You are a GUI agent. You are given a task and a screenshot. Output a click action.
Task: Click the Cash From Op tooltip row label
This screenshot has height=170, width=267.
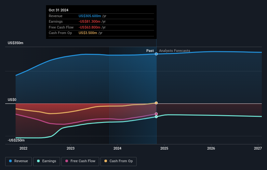pos(60,33)
